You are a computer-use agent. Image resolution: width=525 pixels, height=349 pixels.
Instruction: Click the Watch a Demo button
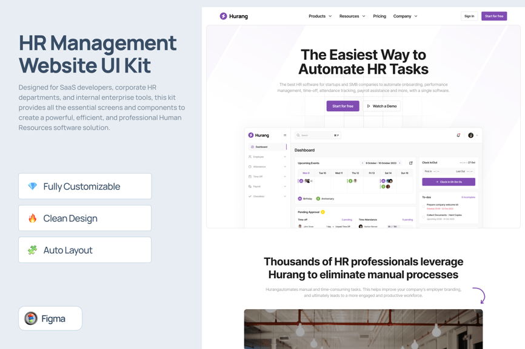point(382,106)
